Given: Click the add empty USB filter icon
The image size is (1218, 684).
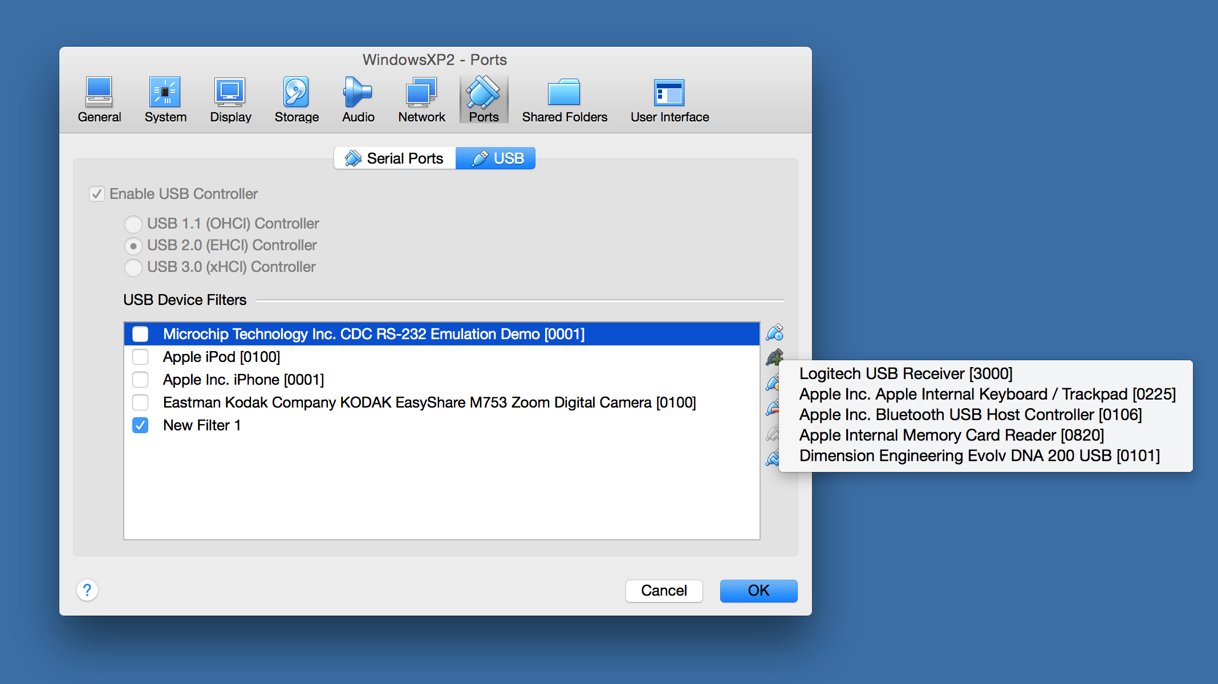Looking at the screenshot, I should (774, 332).
